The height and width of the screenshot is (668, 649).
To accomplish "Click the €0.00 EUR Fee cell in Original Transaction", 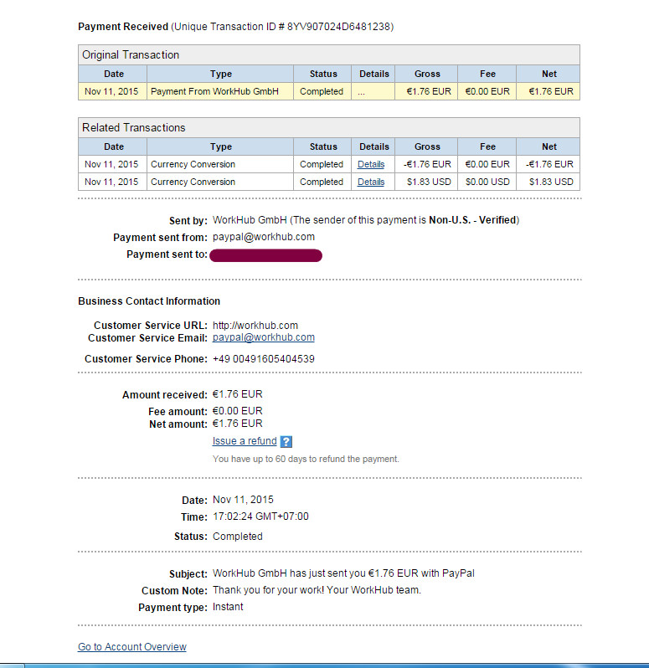I will pos(487,91).
